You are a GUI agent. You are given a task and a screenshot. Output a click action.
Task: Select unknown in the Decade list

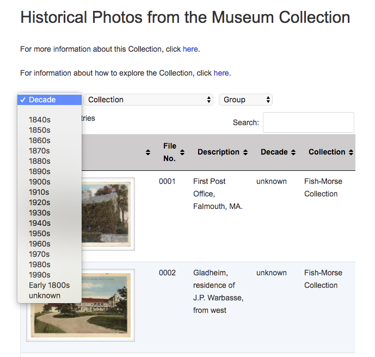pyautogui.click(x=50, y=296)
